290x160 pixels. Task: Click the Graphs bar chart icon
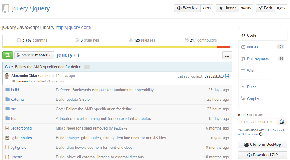(243, 99)
